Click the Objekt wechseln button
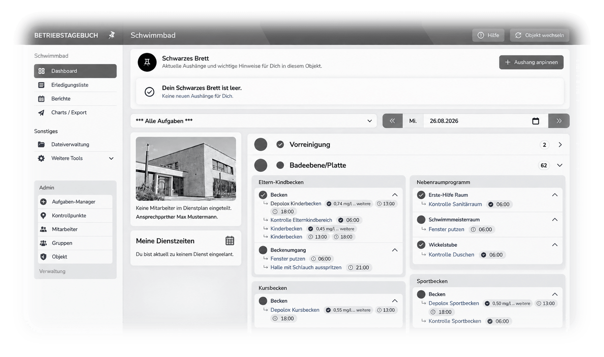 [540, 35]
